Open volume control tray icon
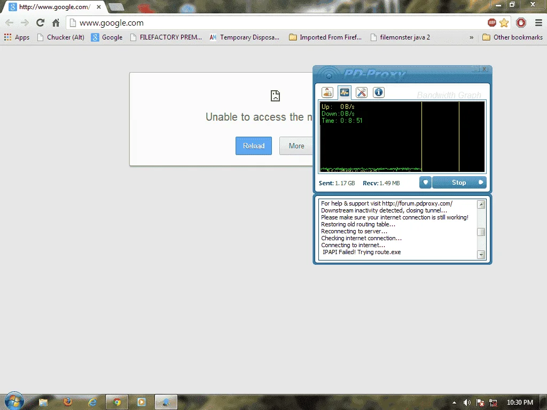The height and width of the screenshot is (410, 547). (x=467, y=403)
